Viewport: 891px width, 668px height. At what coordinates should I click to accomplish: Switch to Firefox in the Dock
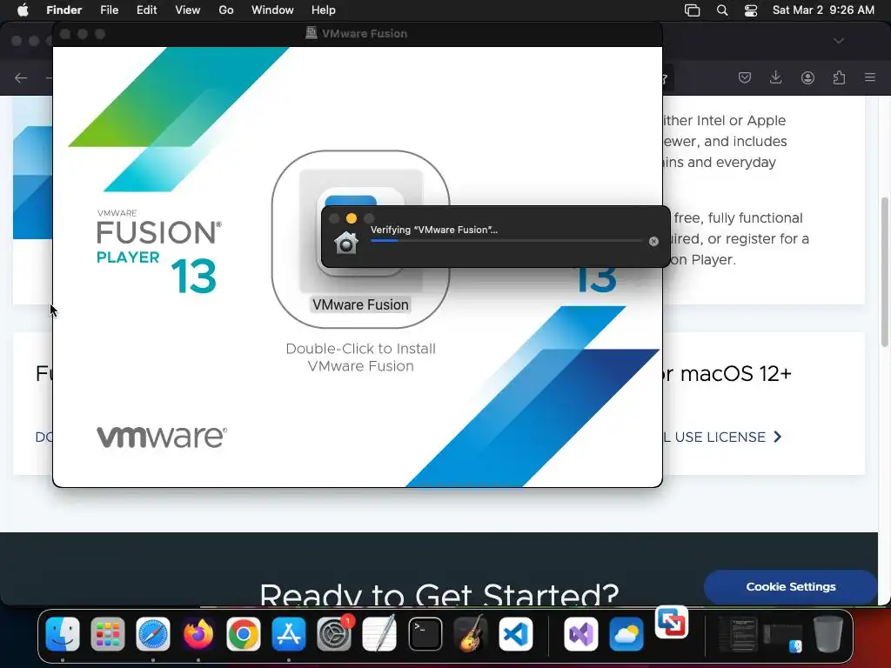coord(198,633)
